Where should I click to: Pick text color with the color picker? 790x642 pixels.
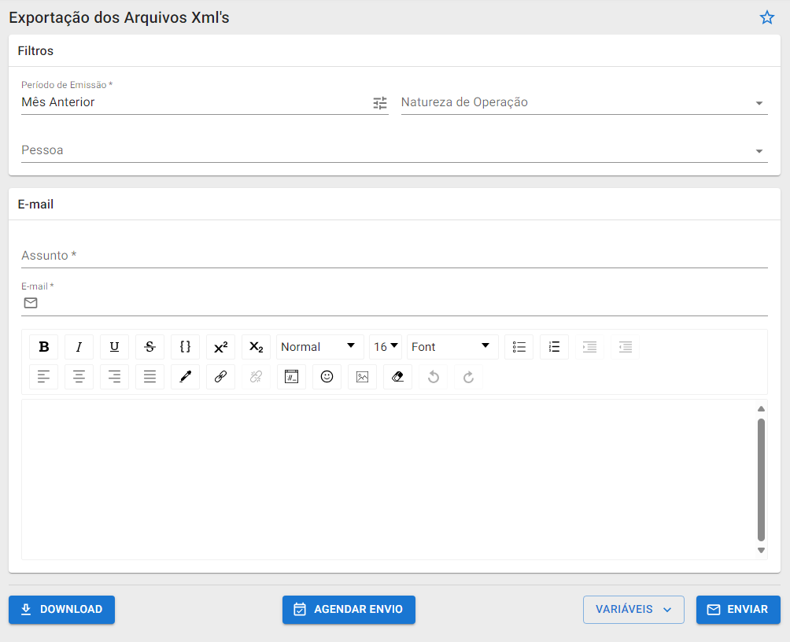(x=185, y=377)
